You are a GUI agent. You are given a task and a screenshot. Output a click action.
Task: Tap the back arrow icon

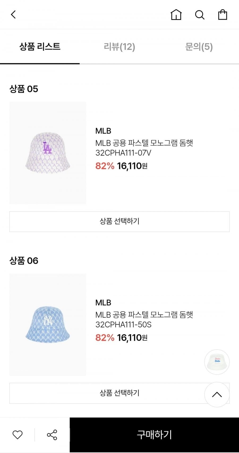[x=13, y=15]
